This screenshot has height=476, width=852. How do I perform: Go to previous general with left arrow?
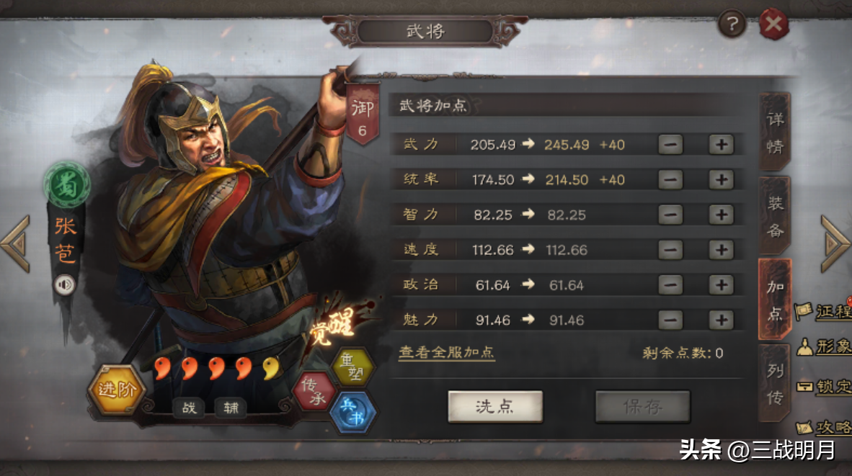click(15, 243)
